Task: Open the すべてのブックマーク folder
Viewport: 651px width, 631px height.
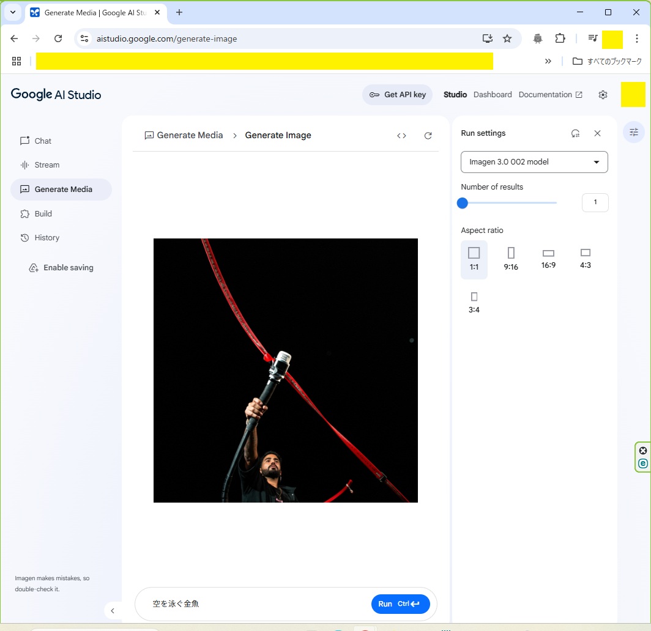Action: click(x=607, y=61)
